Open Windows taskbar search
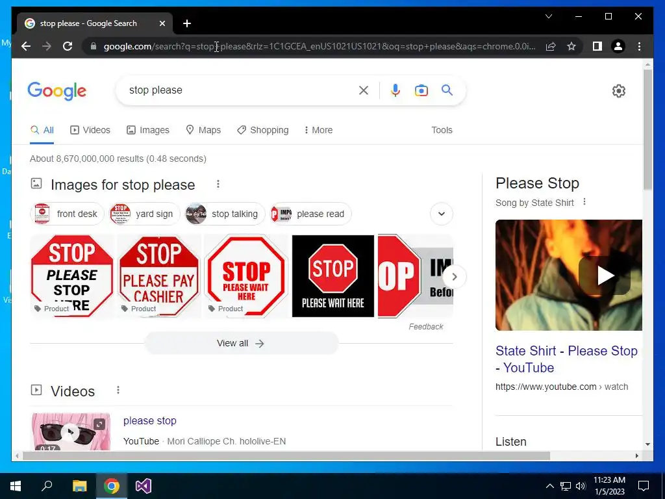The width and height of the screenshot is (665, 499). coord(47,486)
